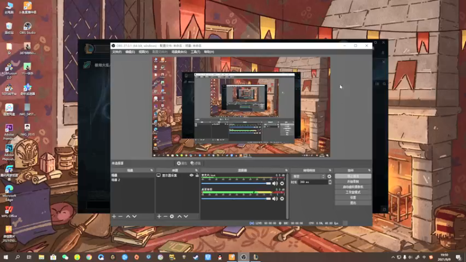466x262 pixels.
Task: Open source properties gear in sources toolbar
Action: click(x=172, y=217)
